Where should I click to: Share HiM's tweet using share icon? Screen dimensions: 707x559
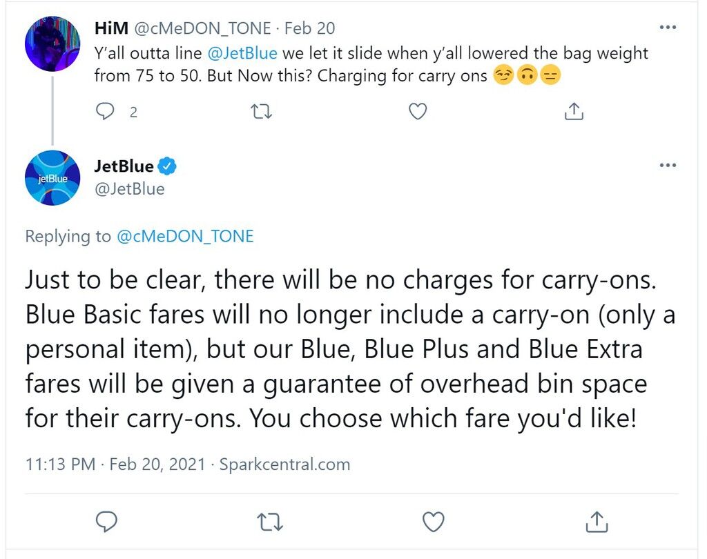pos(574,111)
